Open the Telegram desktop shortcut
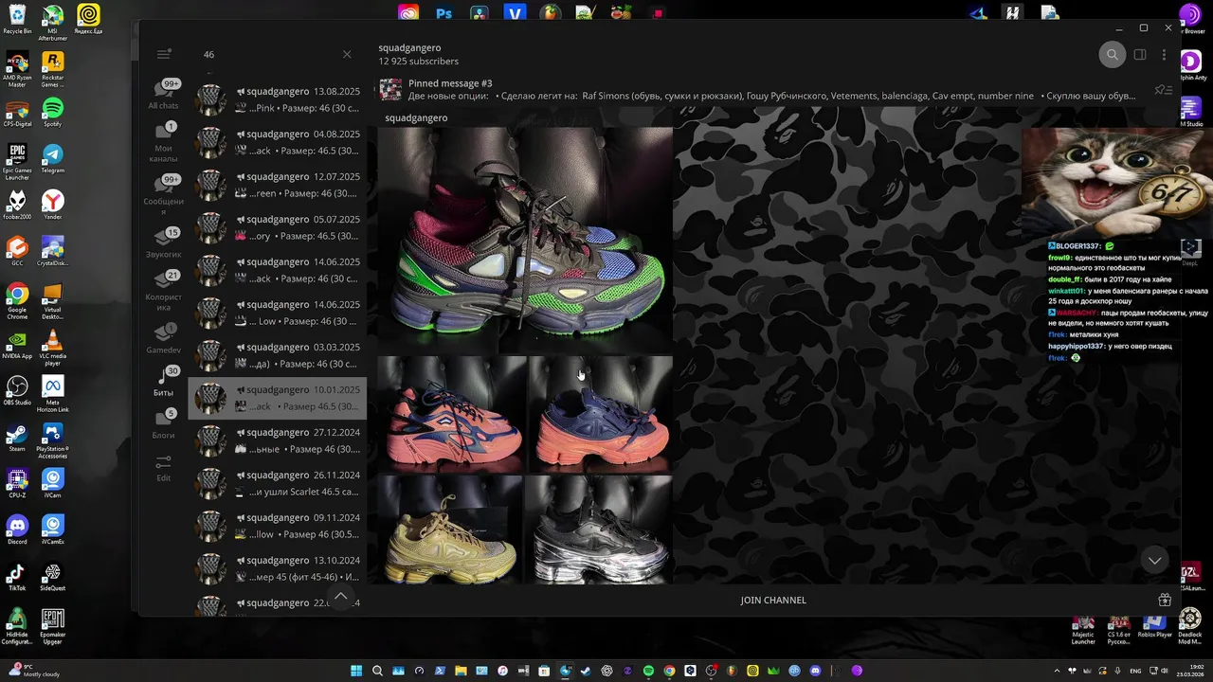 (53, 158)
